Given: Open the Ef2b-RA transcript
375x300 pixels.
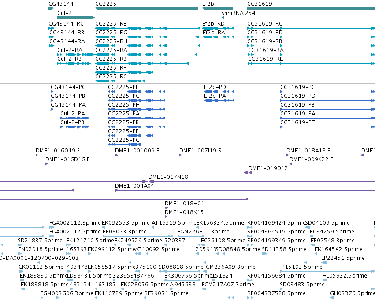Looking at the screenshot, I should (x=219, y=37).
